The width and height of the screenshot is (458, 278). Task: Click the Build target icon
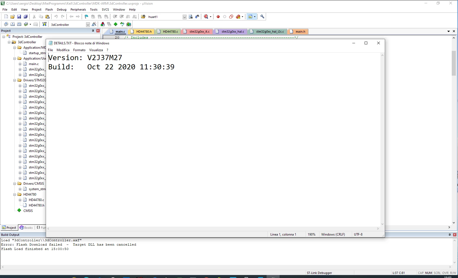pyautogui.click(x=13, y=24)
